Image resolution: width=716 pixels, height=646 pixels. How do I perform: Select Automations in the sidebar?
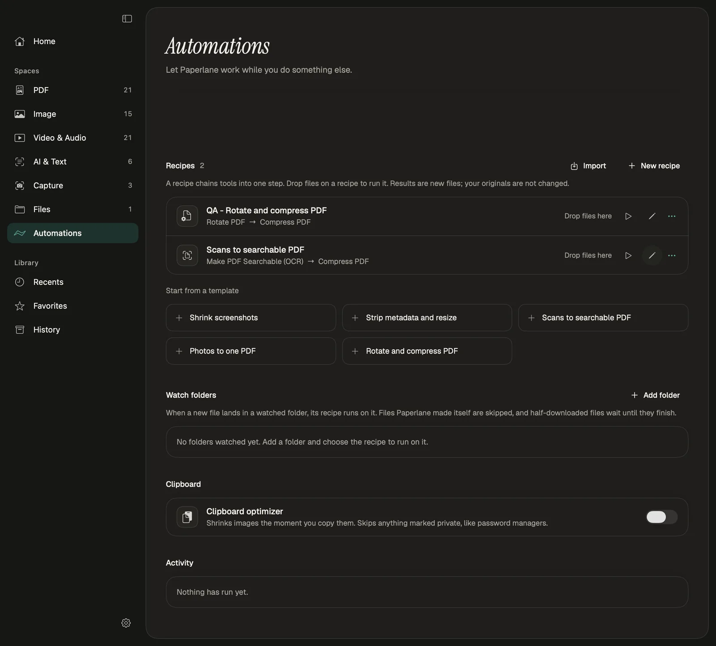pos(72,233)
